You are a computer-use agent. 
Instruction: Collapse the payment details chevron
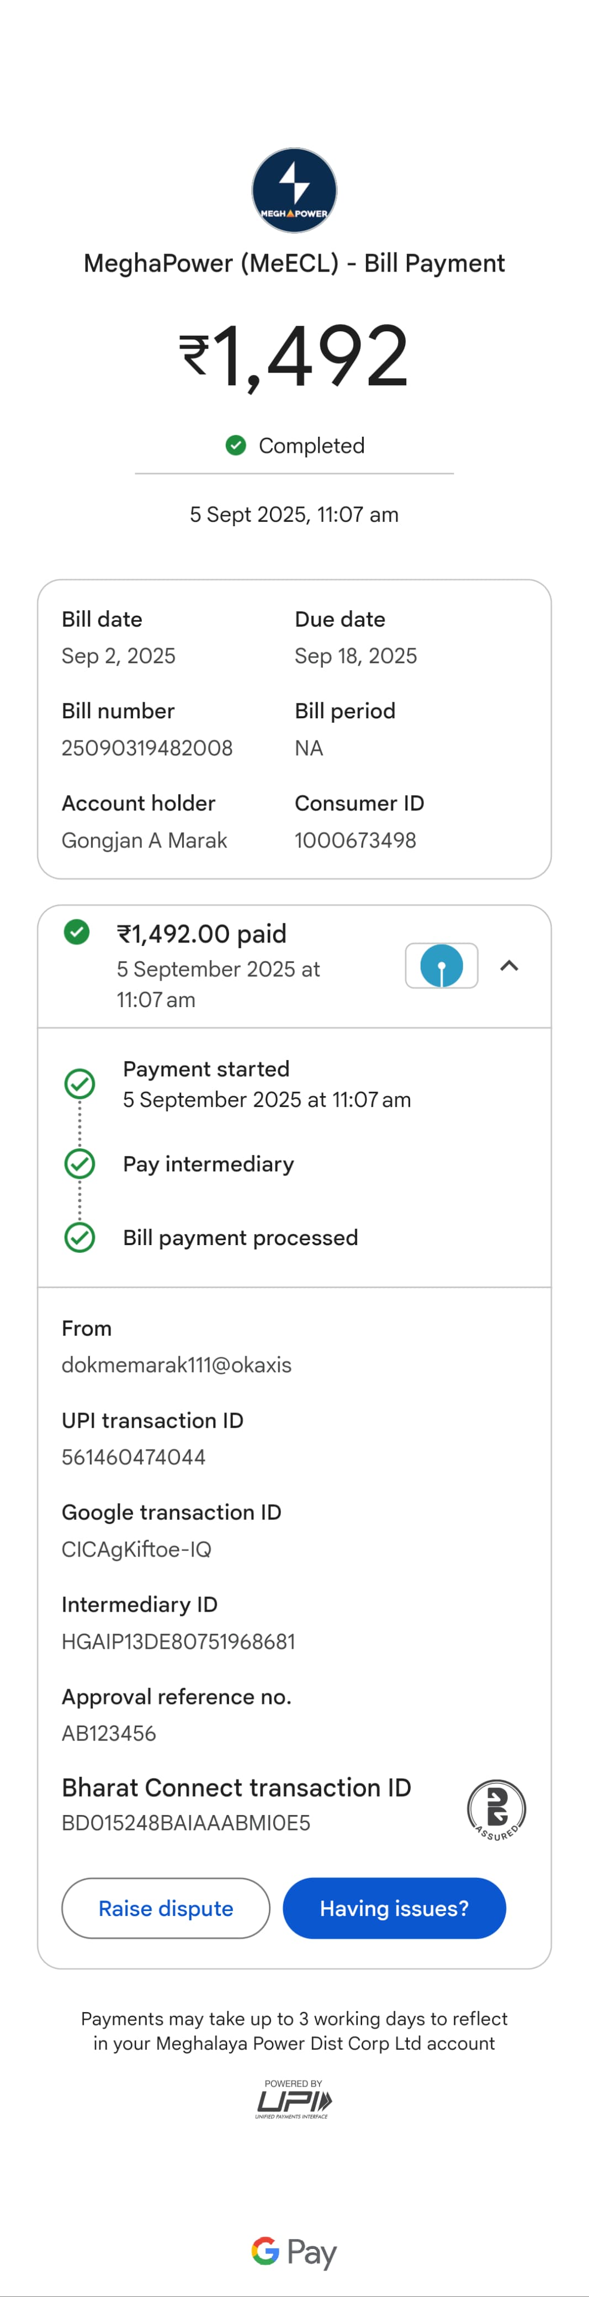click(x=509, y=966)
